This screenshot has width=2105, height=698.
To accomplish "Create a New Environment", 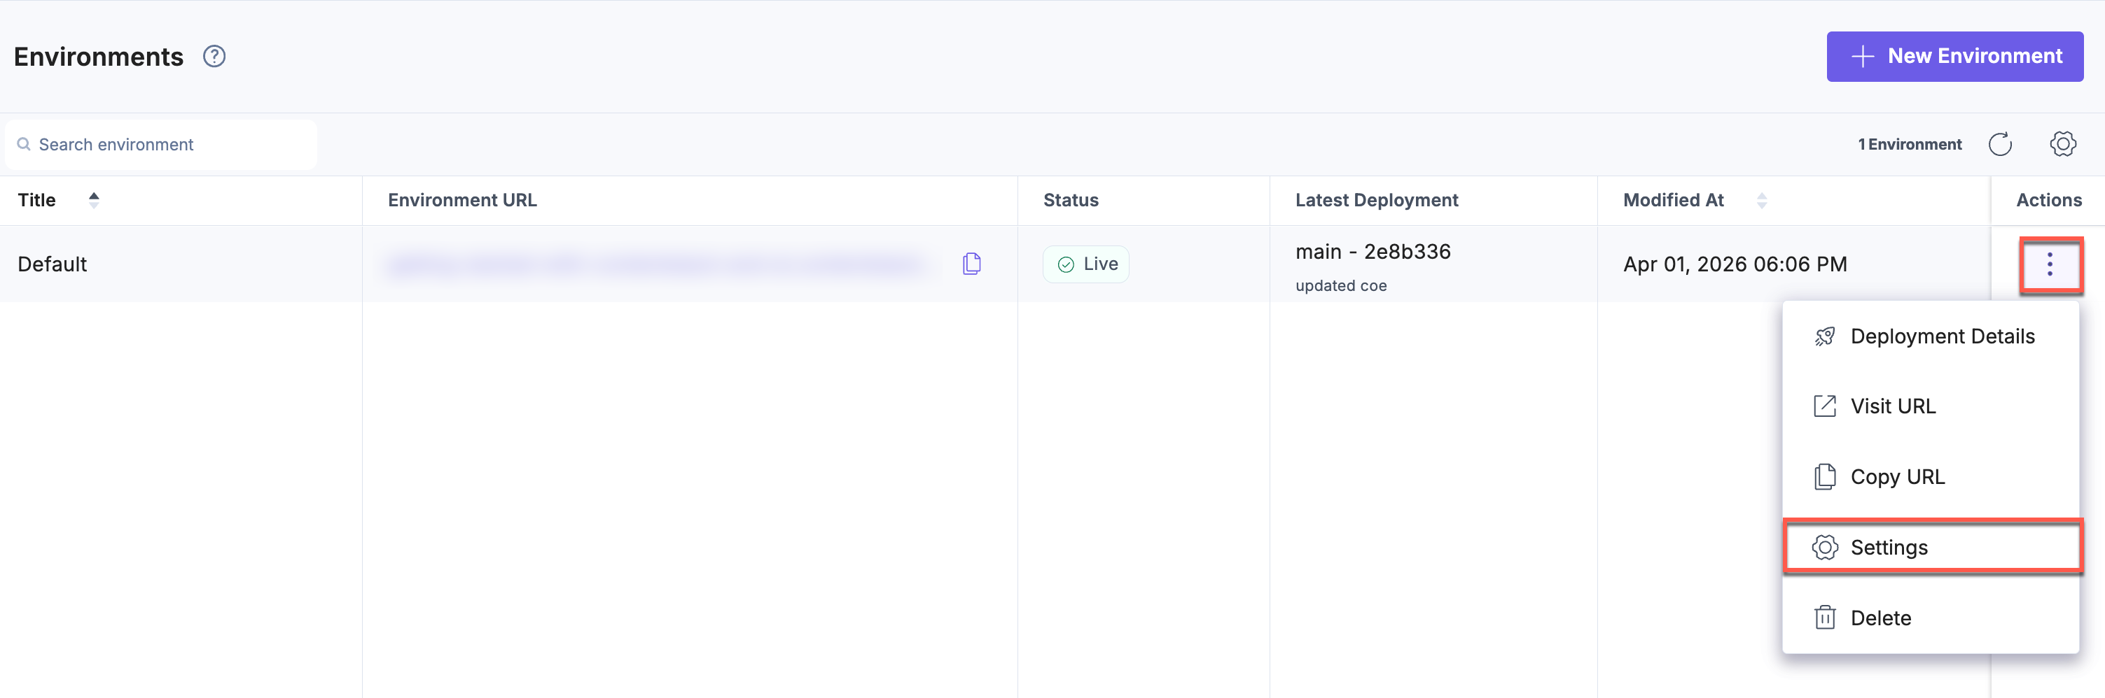I will (x=1954, y=55).
